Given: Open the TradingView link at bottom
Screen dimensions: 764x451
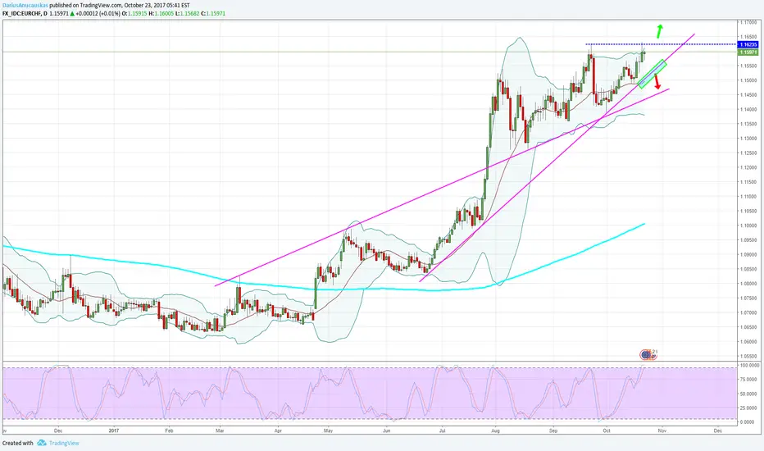Looking at the screenshot, I should (x=64, y=443).
